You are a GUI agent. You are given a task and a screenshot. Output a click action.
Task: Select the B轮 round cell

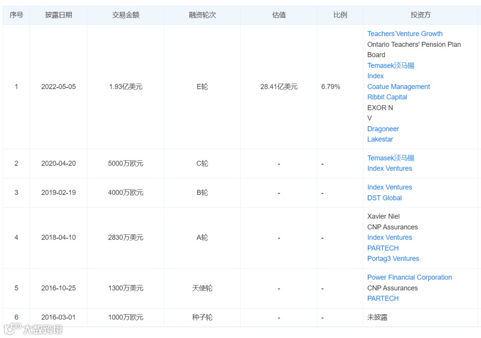point(202,193)
